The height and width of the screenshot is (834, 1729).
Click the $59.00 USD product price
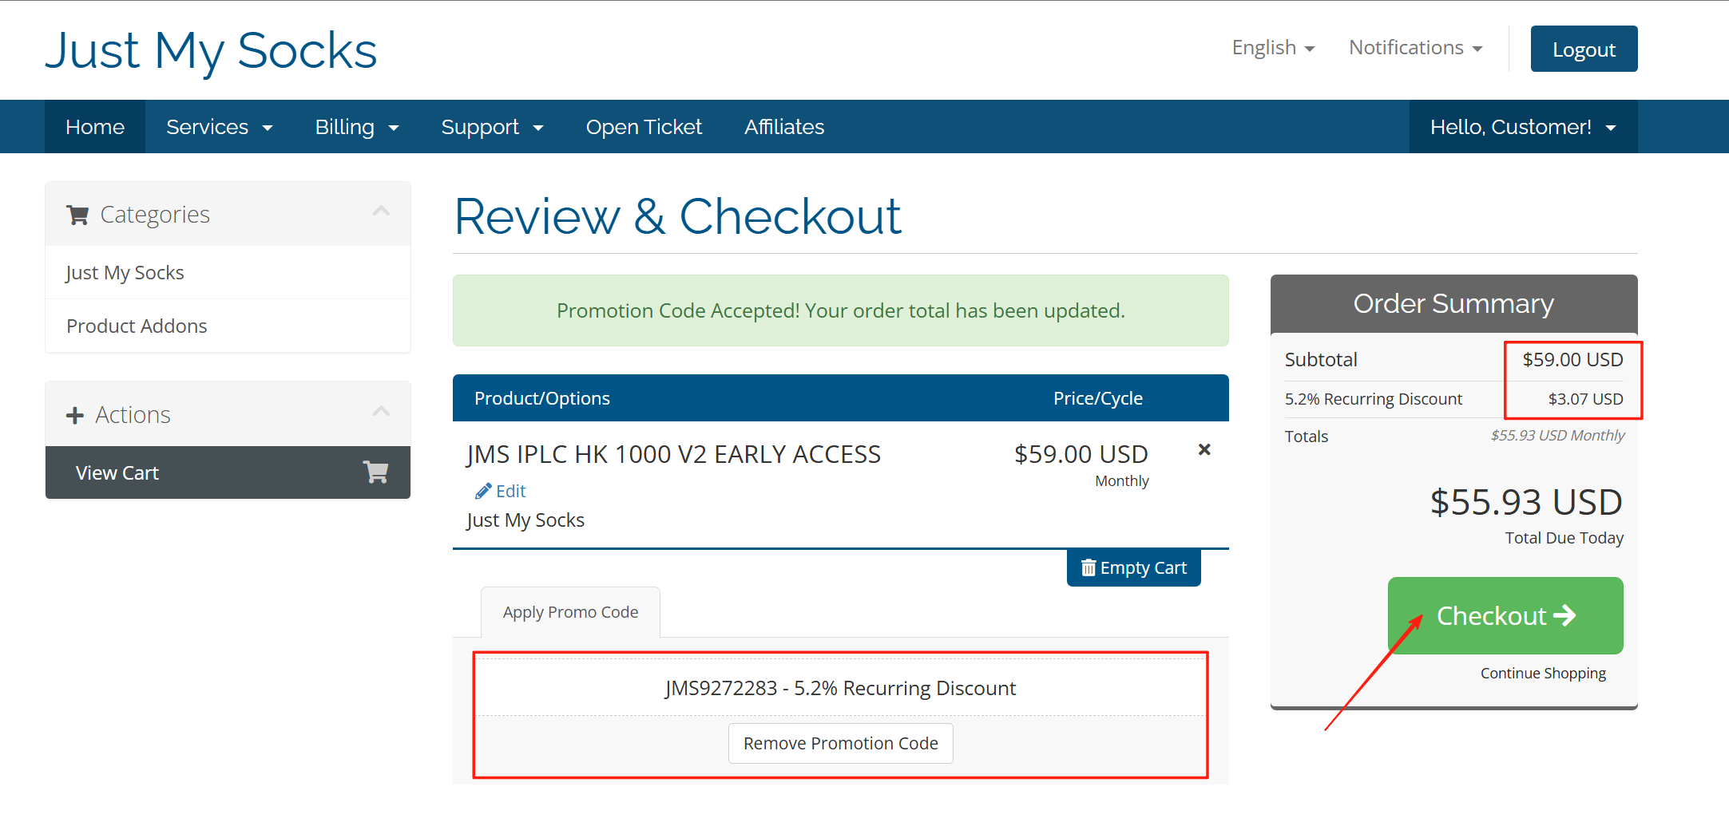(1081, 454)
